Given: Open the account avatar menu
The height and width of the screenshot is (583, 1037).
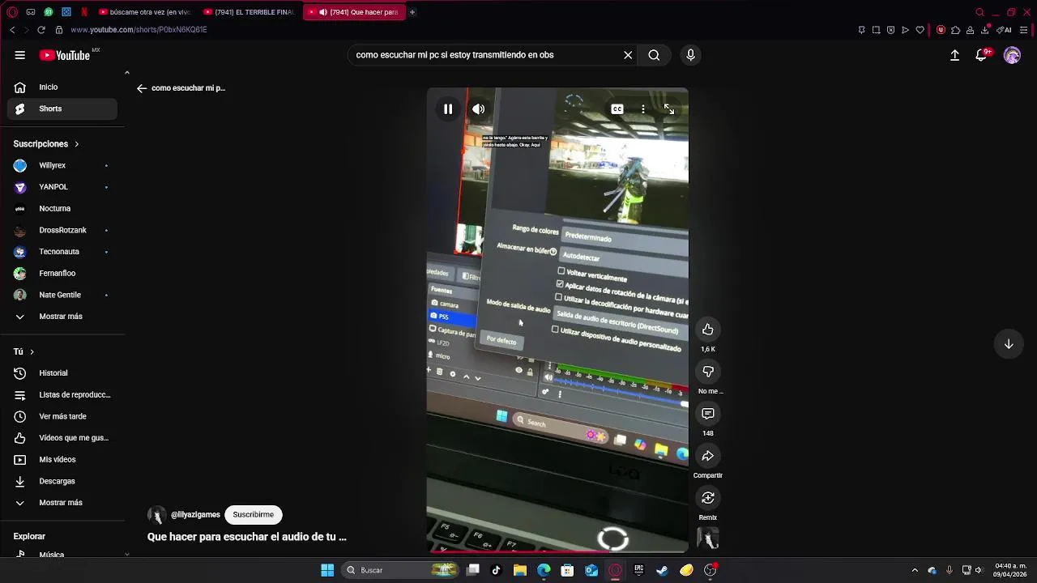Looking at the screenshot, I should point(1012,55).
